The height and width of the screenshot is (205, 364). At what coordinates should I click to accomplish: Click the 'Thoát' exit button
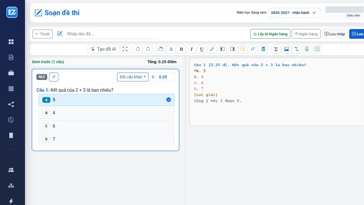(42, 34)
